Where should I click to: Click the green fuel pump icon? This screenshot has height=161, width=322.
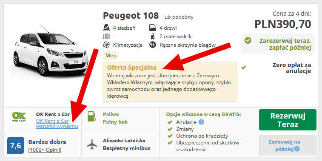(92, 116)
